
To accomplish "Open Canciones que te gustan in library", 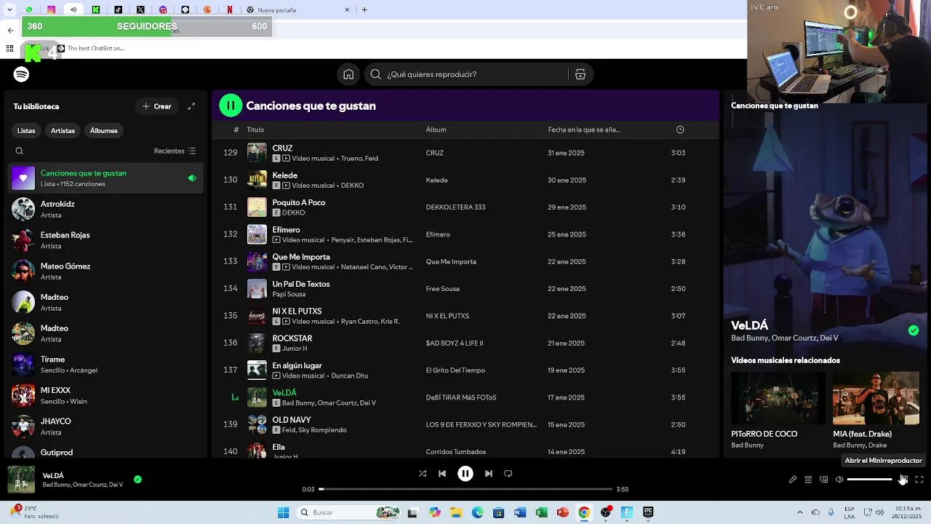I will point(106,178).
